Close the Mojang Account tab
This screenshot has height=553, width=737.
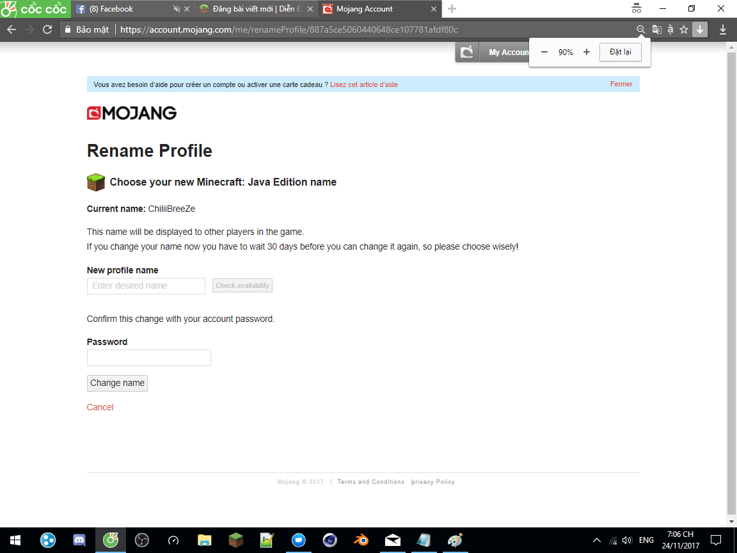(x=433, y=9)
